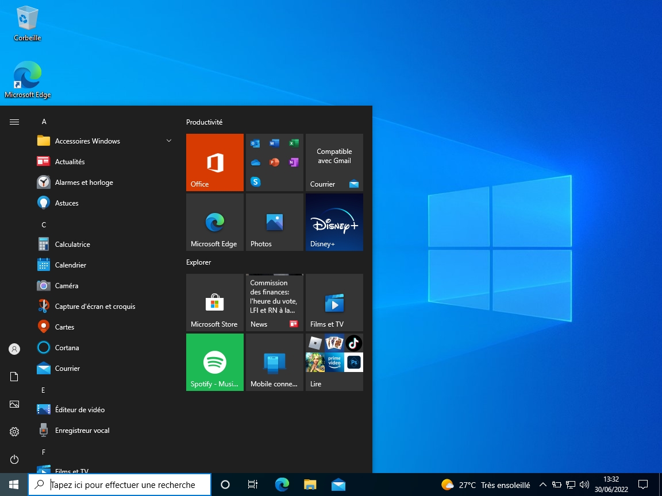Open Settings gear in the Start menu

[x=14, y=432]
